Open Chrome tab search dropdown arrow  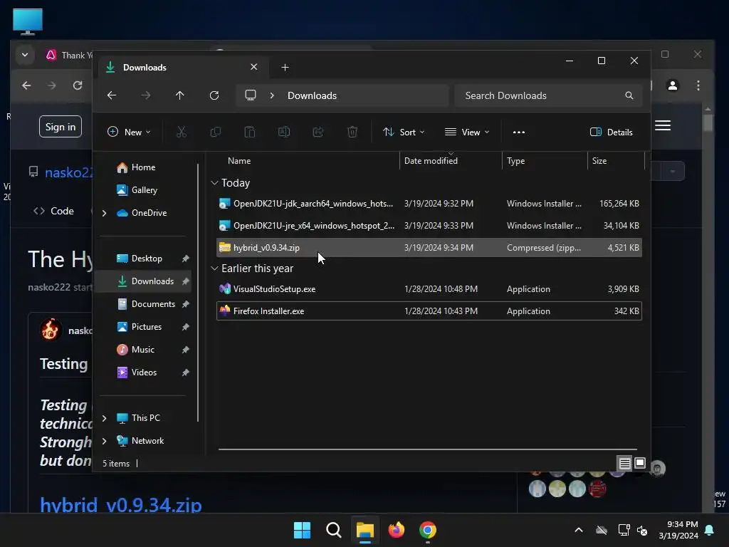(x=25, y=55)
